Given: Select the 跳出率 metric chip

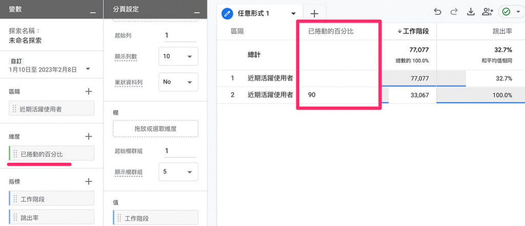Looking at the screenshot, I should pos(52,217).
